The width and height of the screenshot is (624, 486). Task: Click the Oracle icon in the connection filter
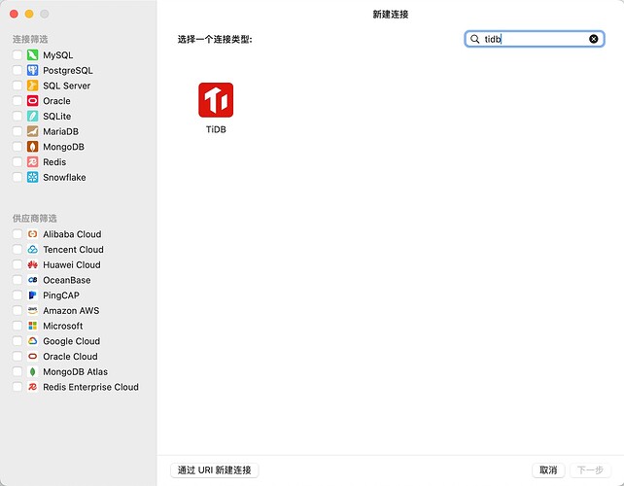[x=33, y=101]
